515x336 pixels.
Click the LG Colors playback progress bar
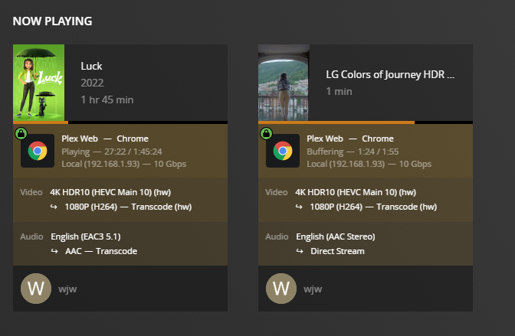[366, 122]
